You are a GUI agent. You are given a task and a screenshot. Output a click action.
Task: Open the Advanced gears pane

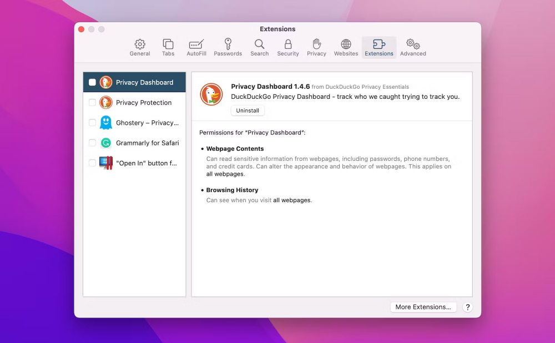pyautogui.click(x=413, y=47)
